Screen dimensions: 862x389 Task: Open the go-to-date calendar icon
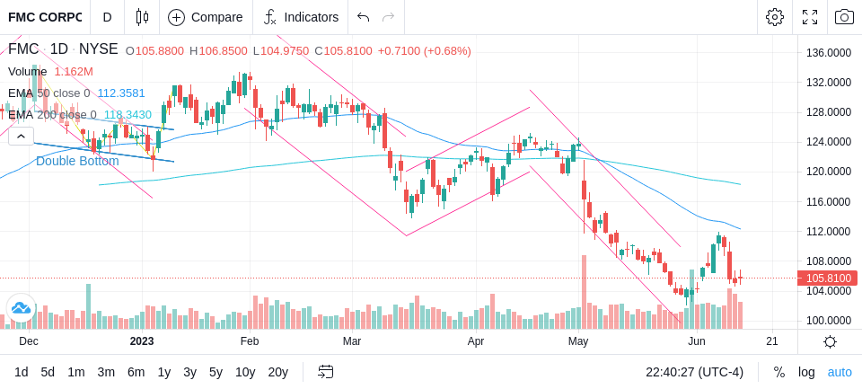tap(325, 372)
